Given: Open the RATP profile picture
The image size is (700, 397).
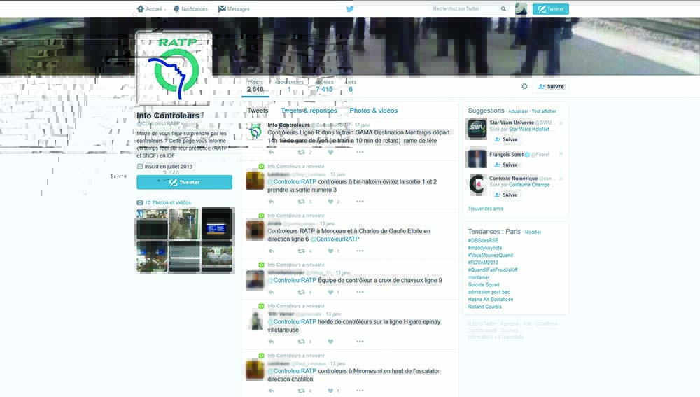Looking at the screenshot, I should point(174,68).
